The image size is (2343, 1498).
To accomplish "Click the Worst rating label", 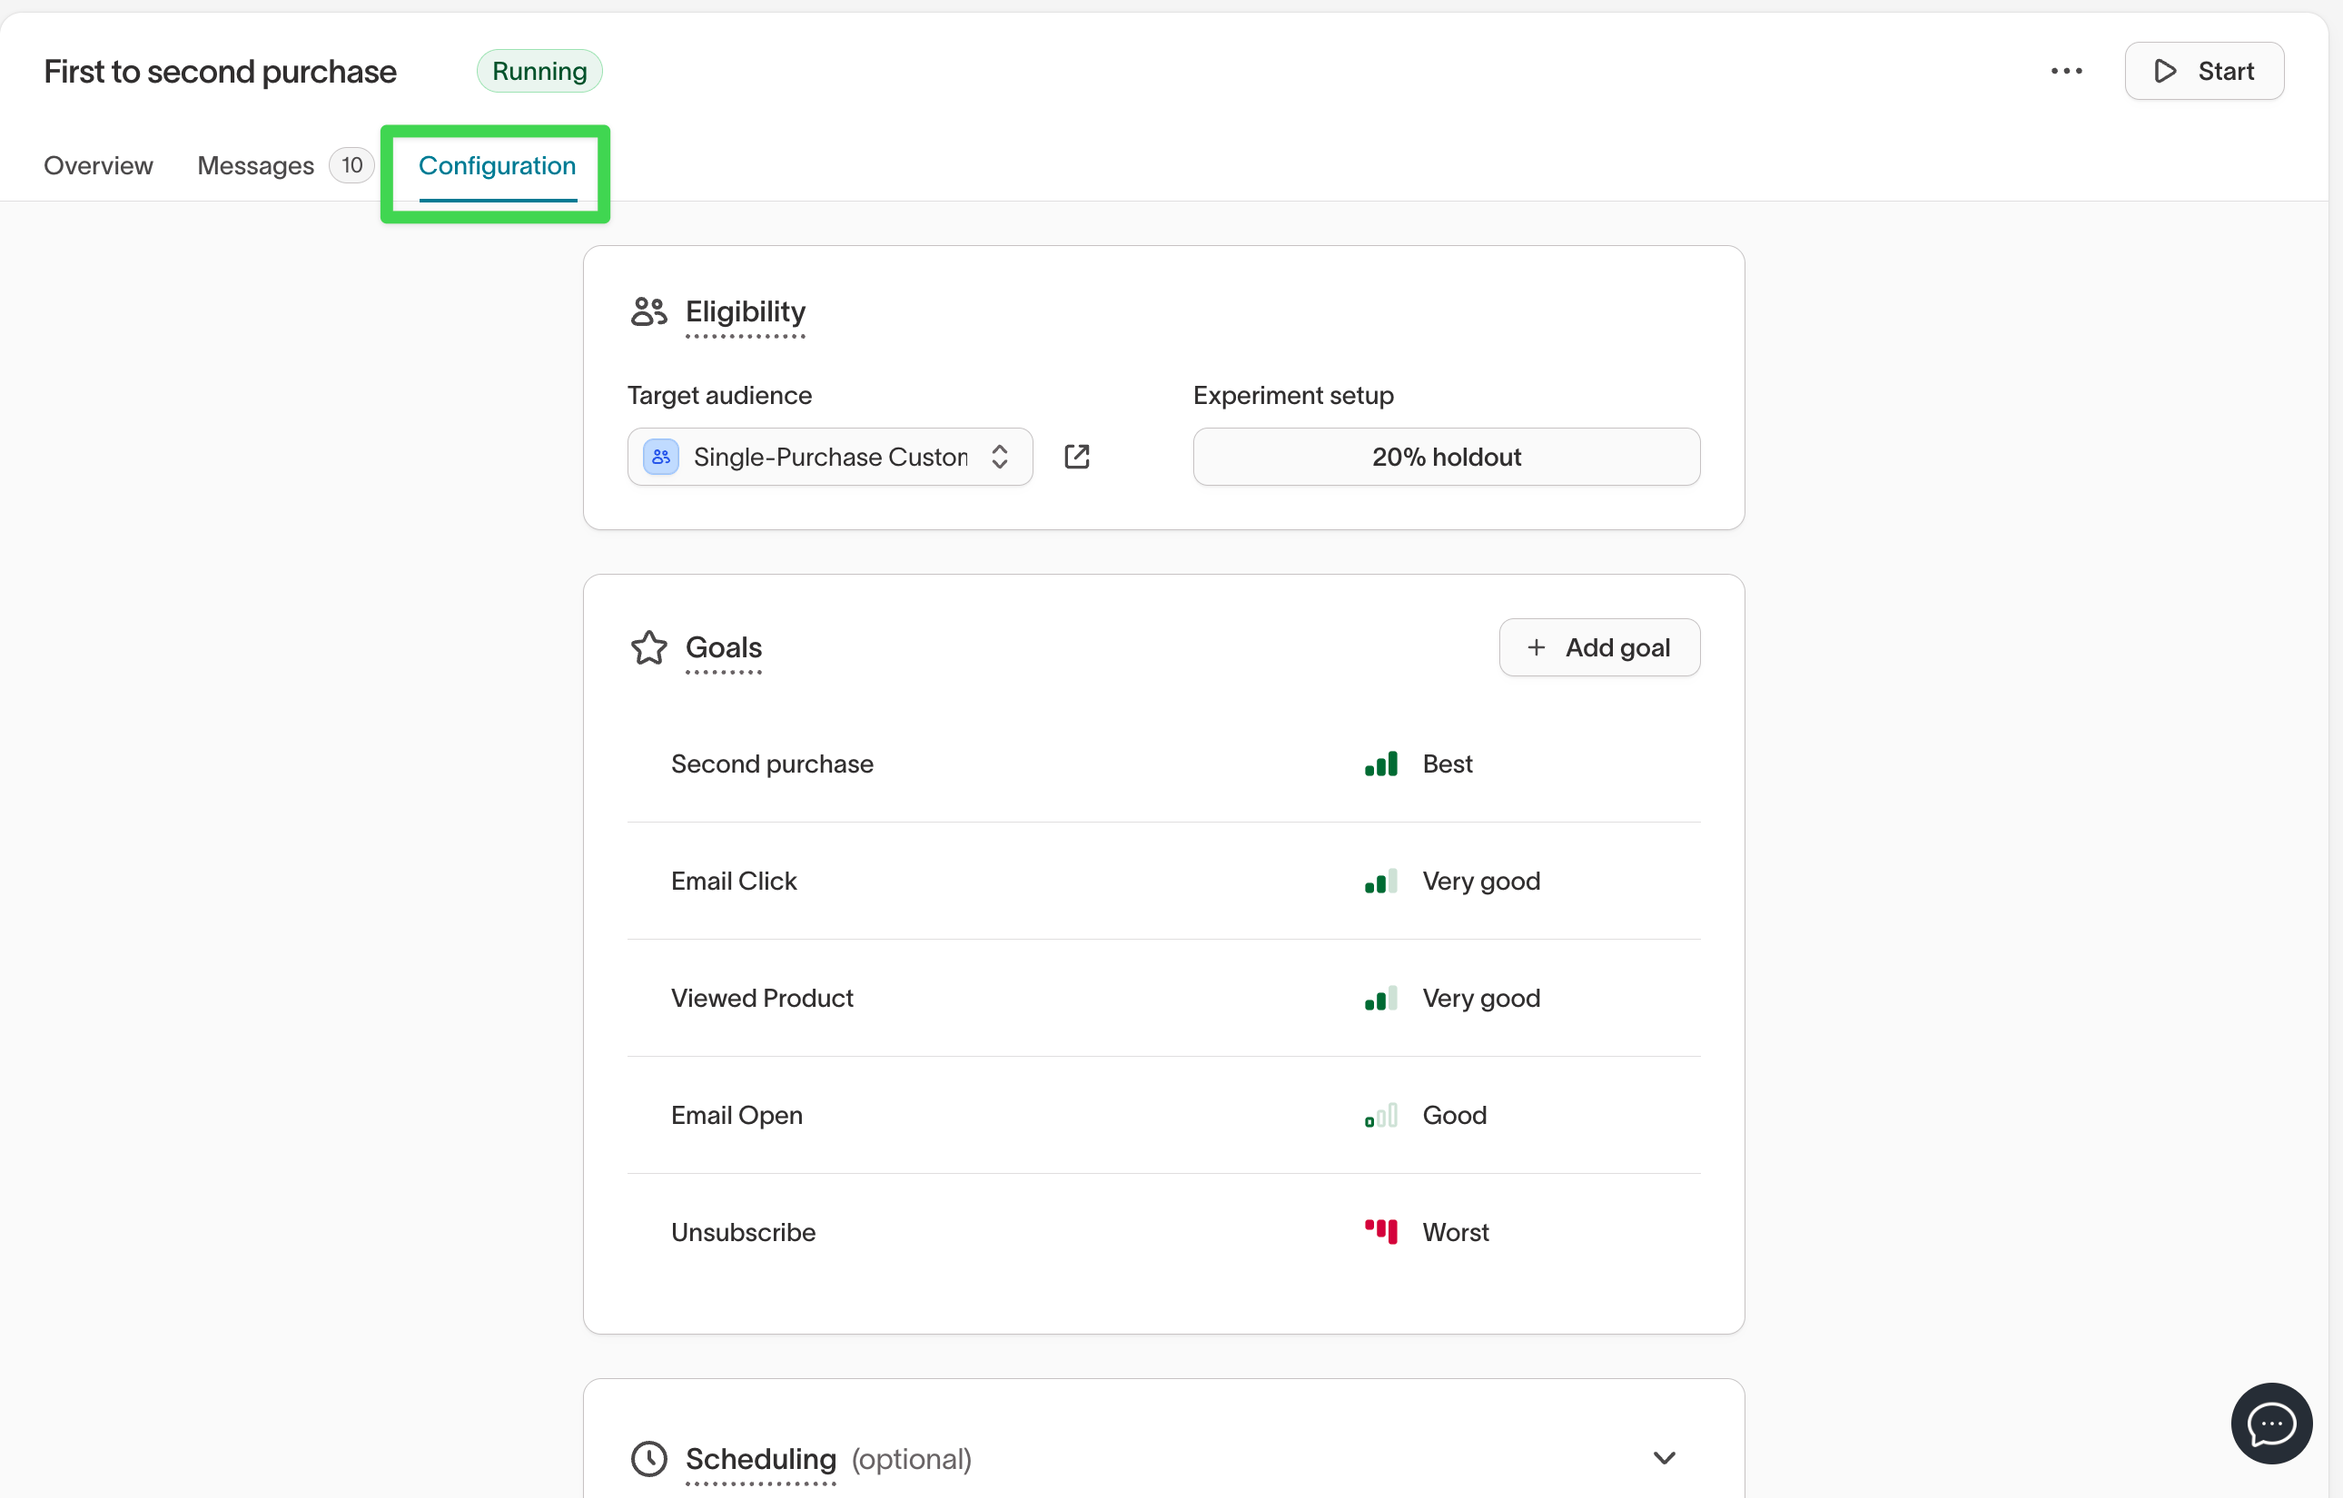I will pyautogui.click(x=1456, y=1233).
